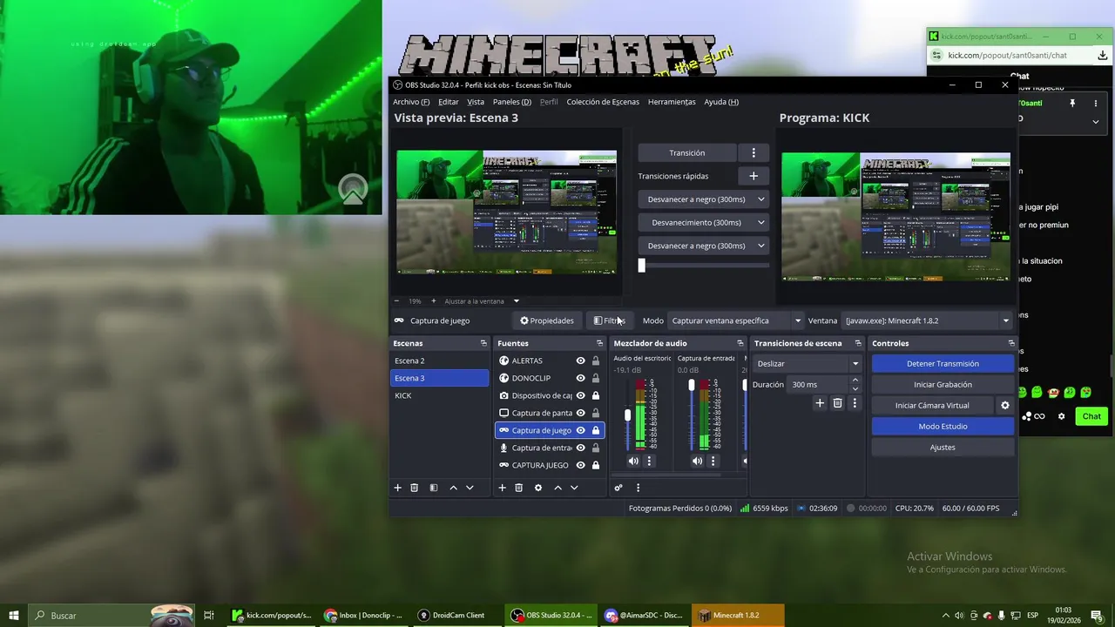Unlock the selected Captura de juego source
This screenshot has width=1115, height=627.
coord(596,430)
